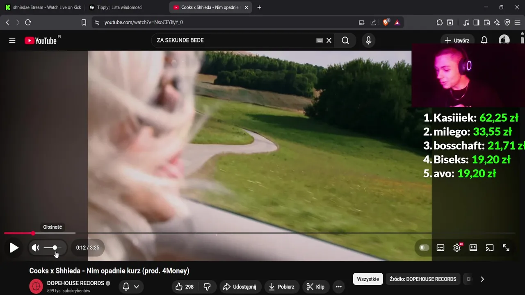Start voice search with microphone icon
Screen dimensions: 525x295
368,40
